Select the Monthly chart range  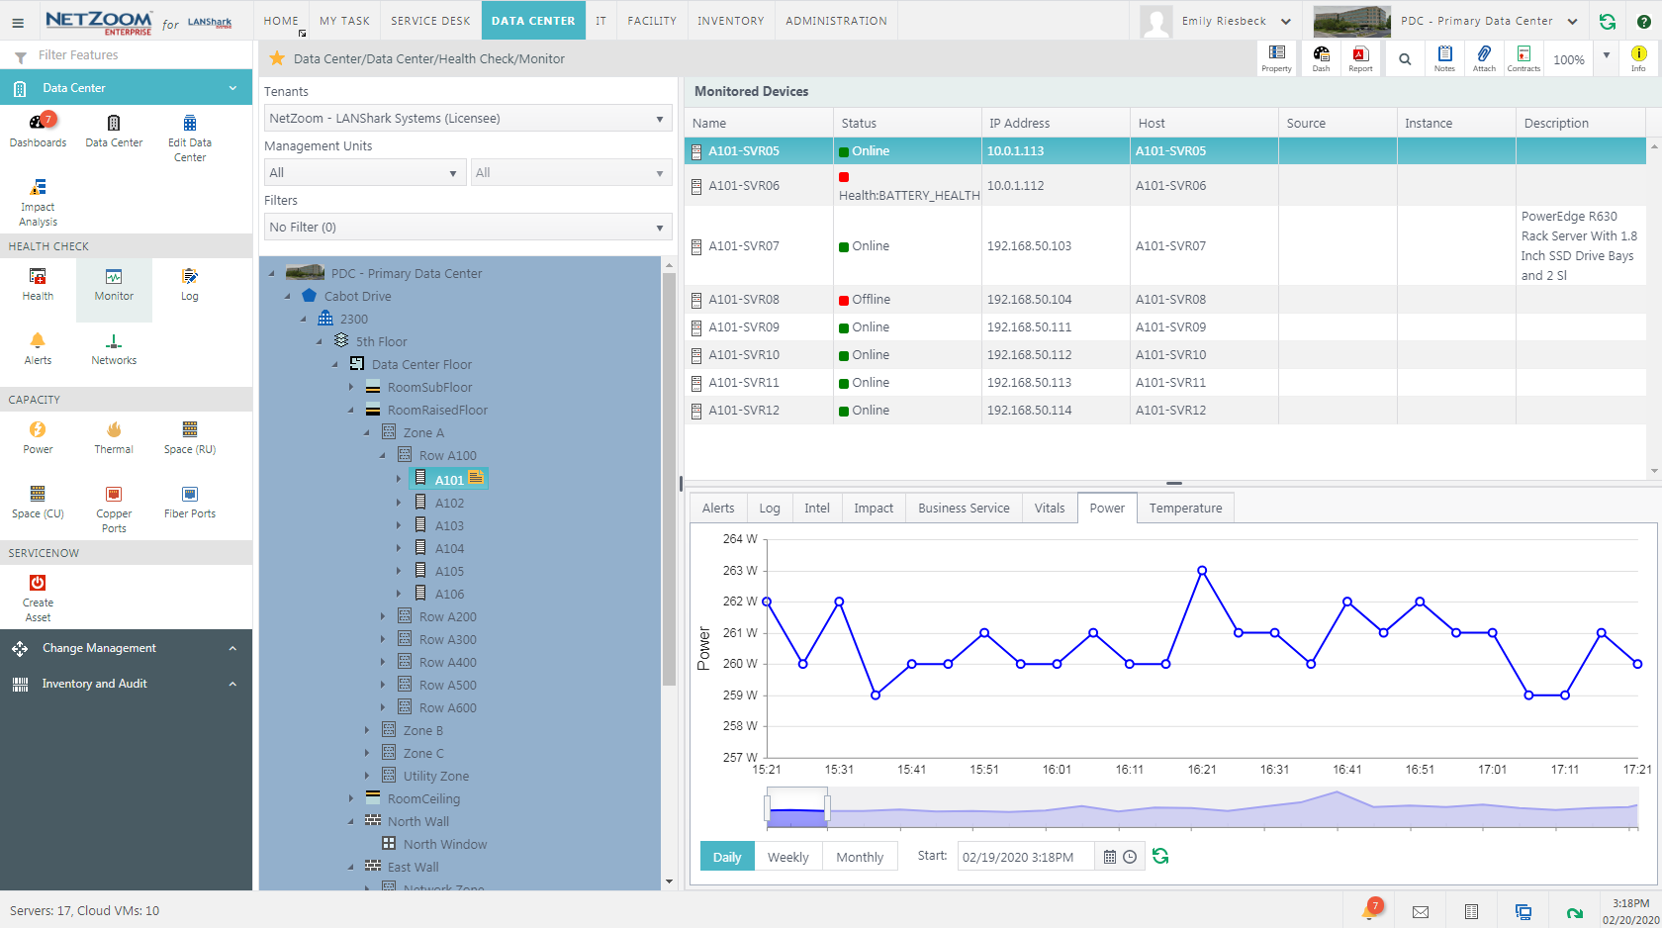(860, 857)
